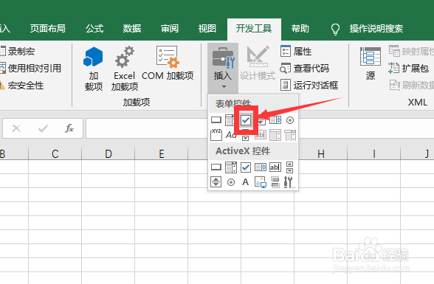
Task: Select column E header
Action: 162,153
